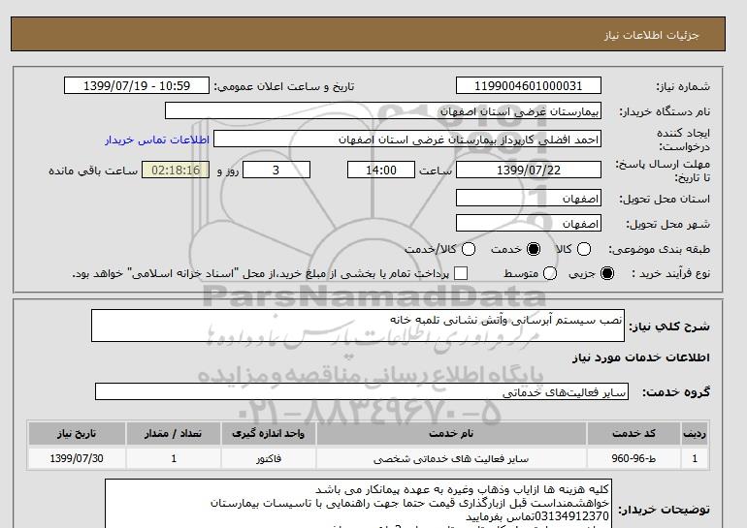The image size is (747, 528).
Task: Click the delivery province field اصفهان
Action: 529,198
